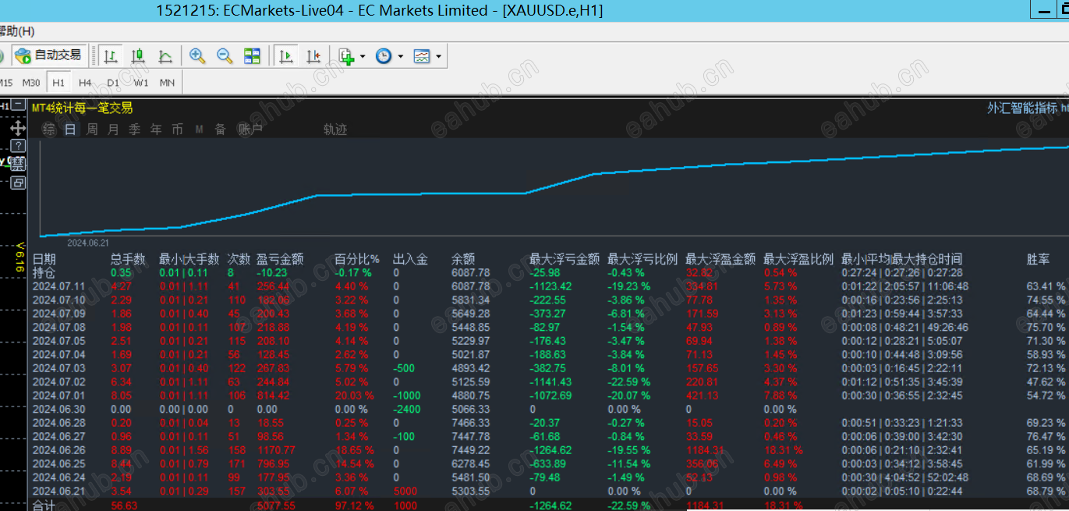Tile chart windows with the grid icon
Screen dimensions: 1069x511
tap(252, 56)
